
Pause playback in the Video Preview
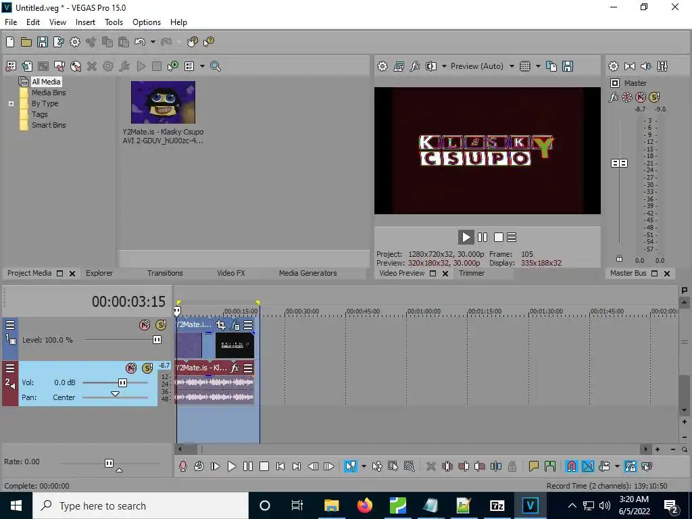483,237
